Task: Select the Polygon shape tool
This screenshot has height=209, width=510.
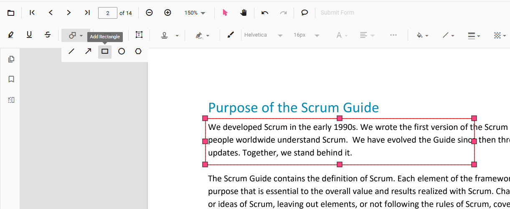Action: point(138,52)
